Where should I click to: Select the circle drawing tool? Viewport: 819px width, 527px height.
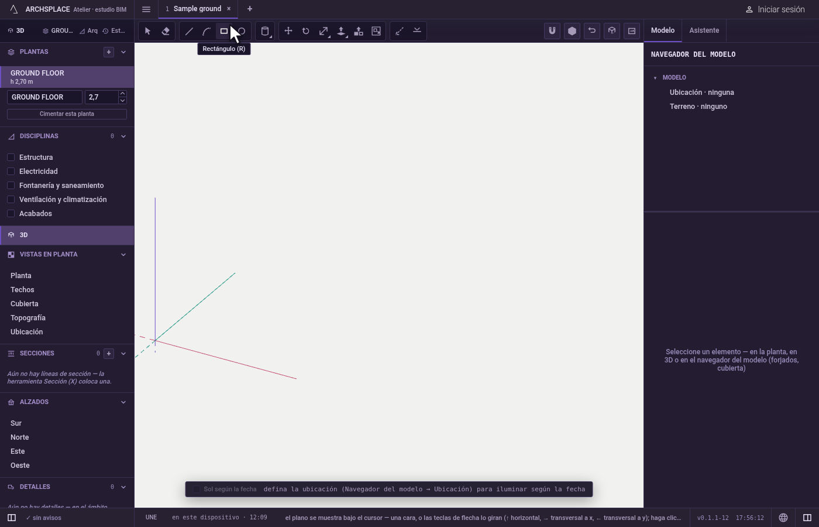[x=242, y=31]
